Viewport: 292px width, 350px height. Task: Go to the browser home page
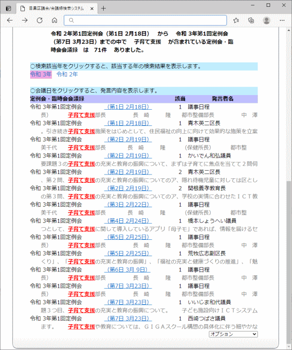(55, 20)
